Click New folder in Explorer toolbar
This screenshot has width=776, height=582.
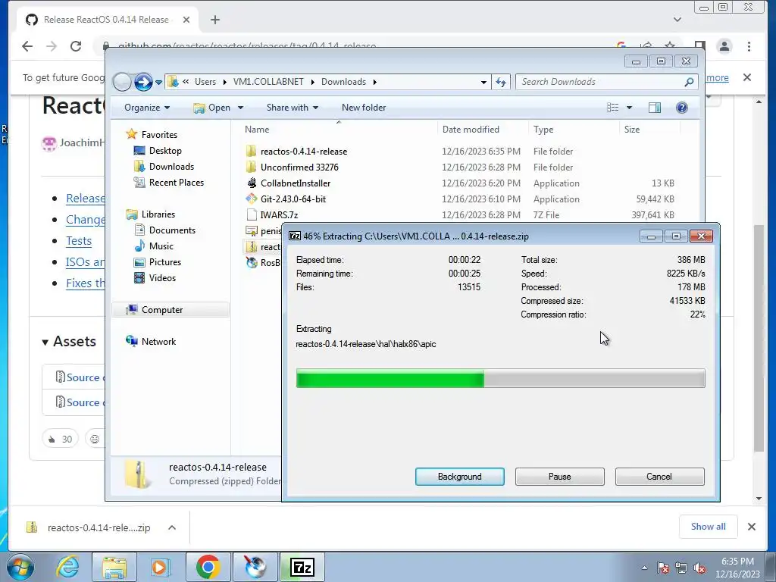pos(364,108)
